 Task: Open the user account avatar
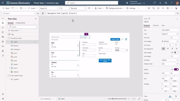177,3
